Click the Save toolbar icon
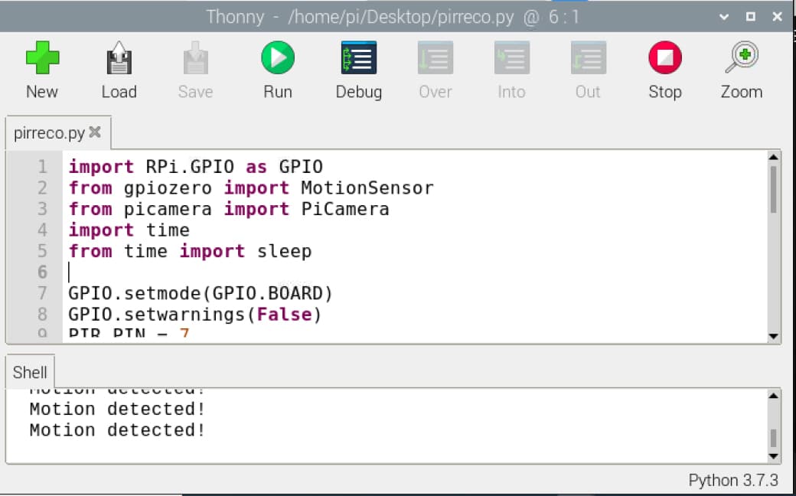The width and height of the screenshot is (796, 496). (195, 58)
